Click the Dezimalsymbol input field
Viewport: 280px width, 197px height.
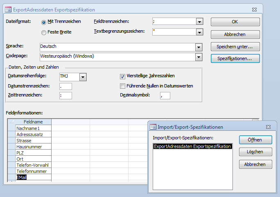[165, 96]
